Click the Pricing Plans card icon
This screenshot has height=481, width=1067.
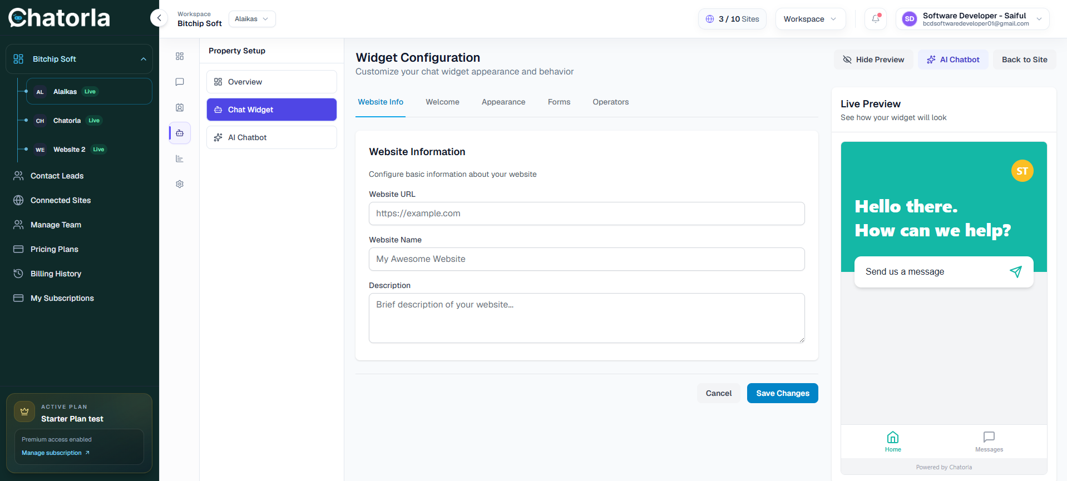[x=18, y=249]
